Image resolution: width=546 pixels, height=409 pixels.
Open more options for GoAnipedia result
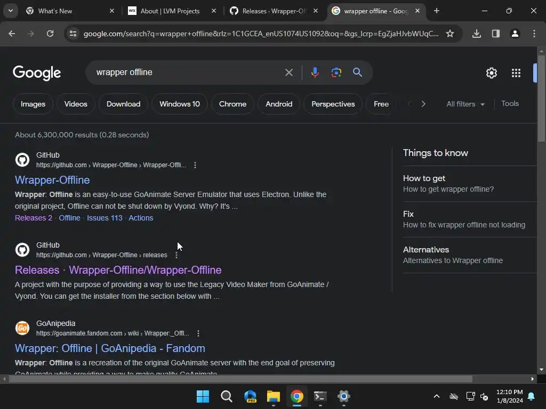198,333
